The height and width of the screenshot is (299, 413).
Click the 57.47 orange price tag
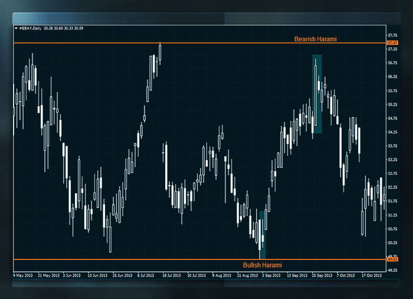(392, 43)
